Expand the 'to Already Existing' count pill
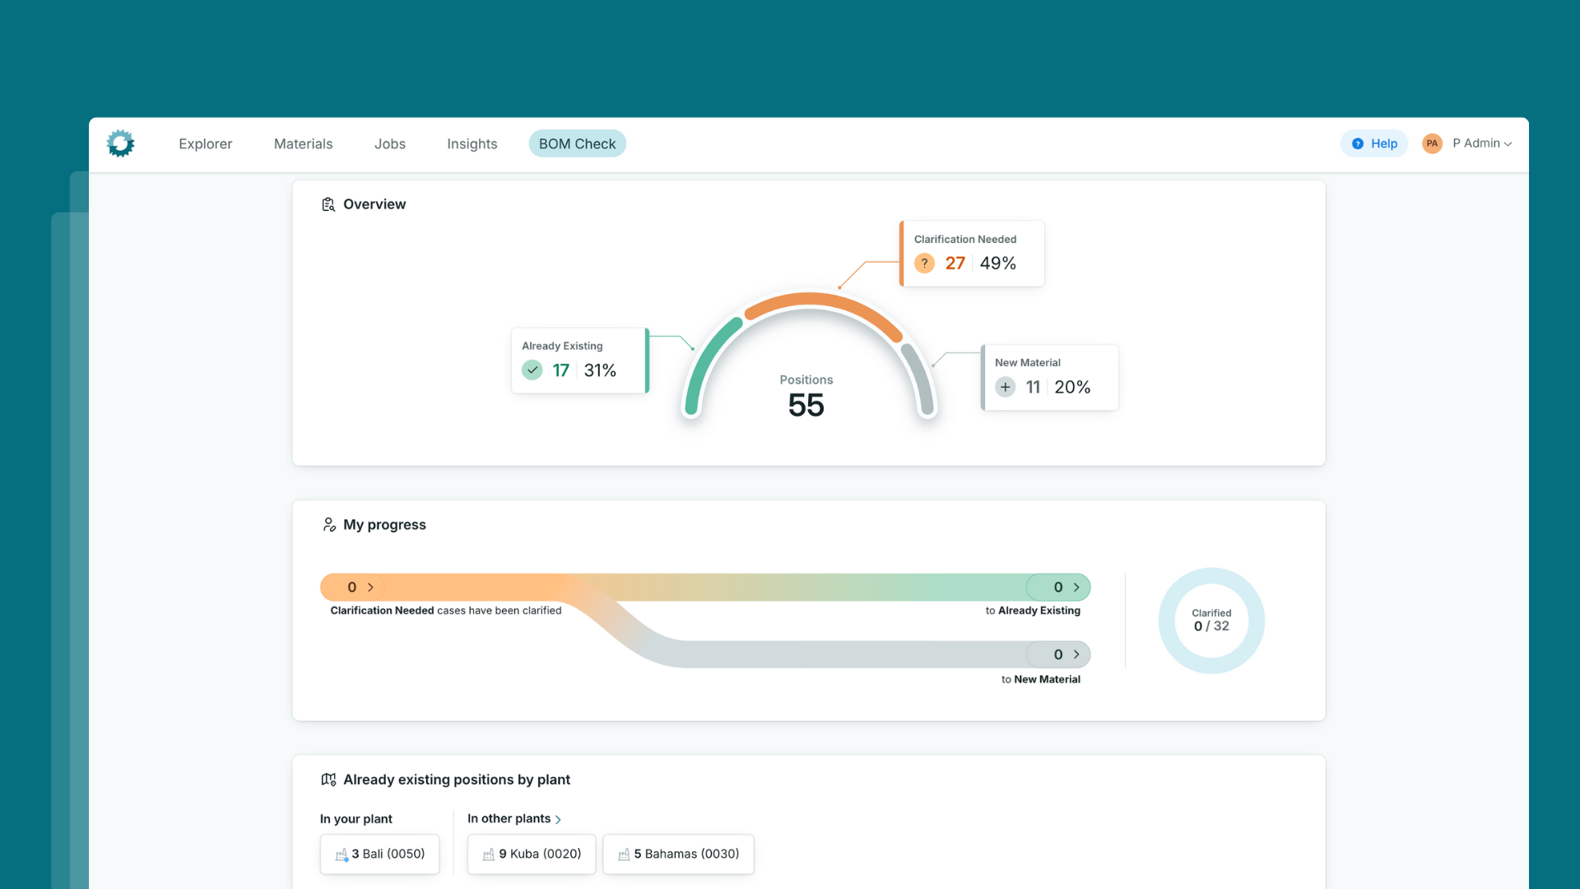Viewport: 1580px width, 889px height. click(1058, 587)
